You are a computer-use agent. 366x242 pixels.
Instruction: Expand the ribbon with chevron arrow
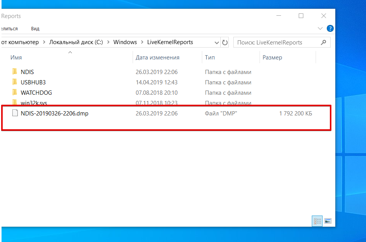tap(320, 28)
